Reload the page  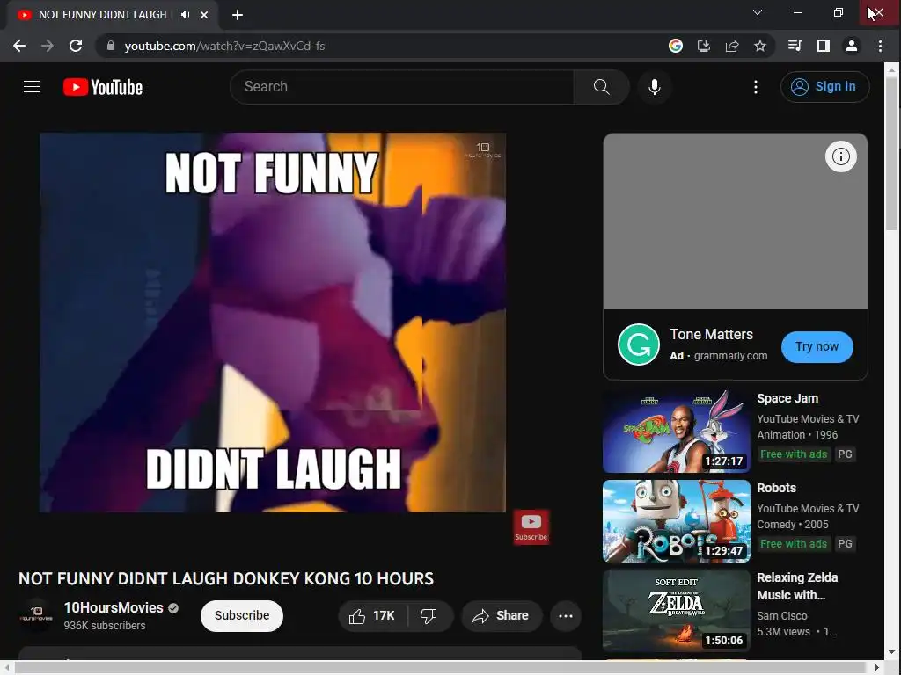tap(76, 46)
